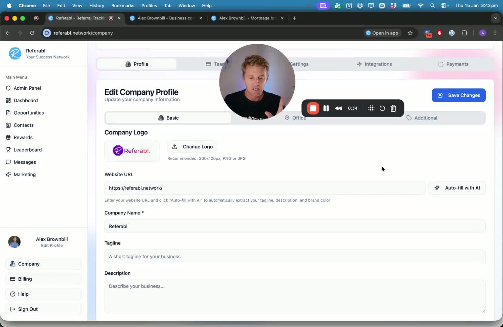
Task: Open the Bookmarks menu in menu bar
Action: click(123, 5)
